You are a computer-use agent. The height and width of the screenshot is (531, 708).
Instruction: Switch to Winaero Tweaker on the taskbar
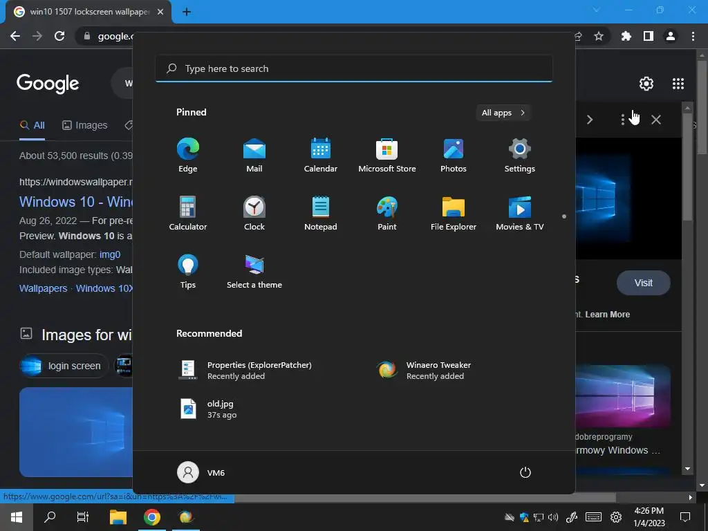(x=186, y=516)
